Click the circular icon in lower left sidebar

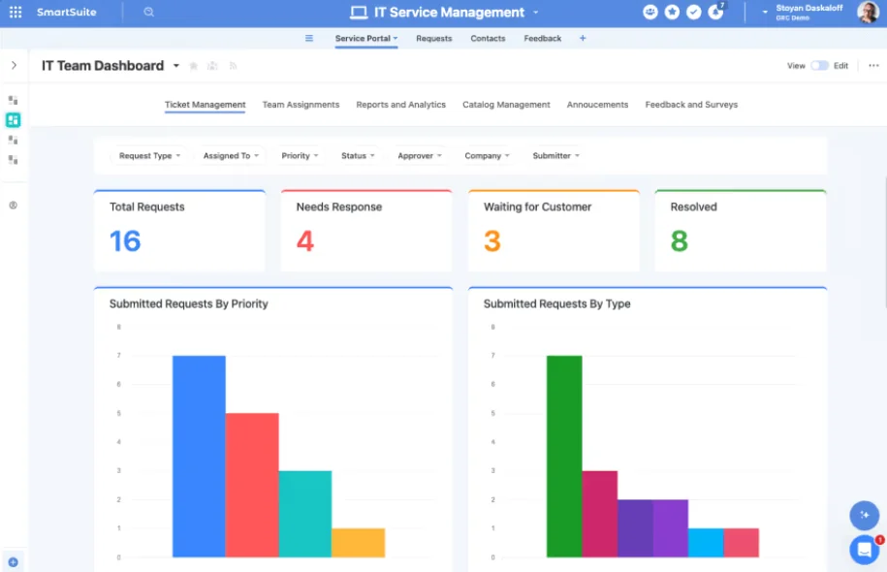(13, 206)
